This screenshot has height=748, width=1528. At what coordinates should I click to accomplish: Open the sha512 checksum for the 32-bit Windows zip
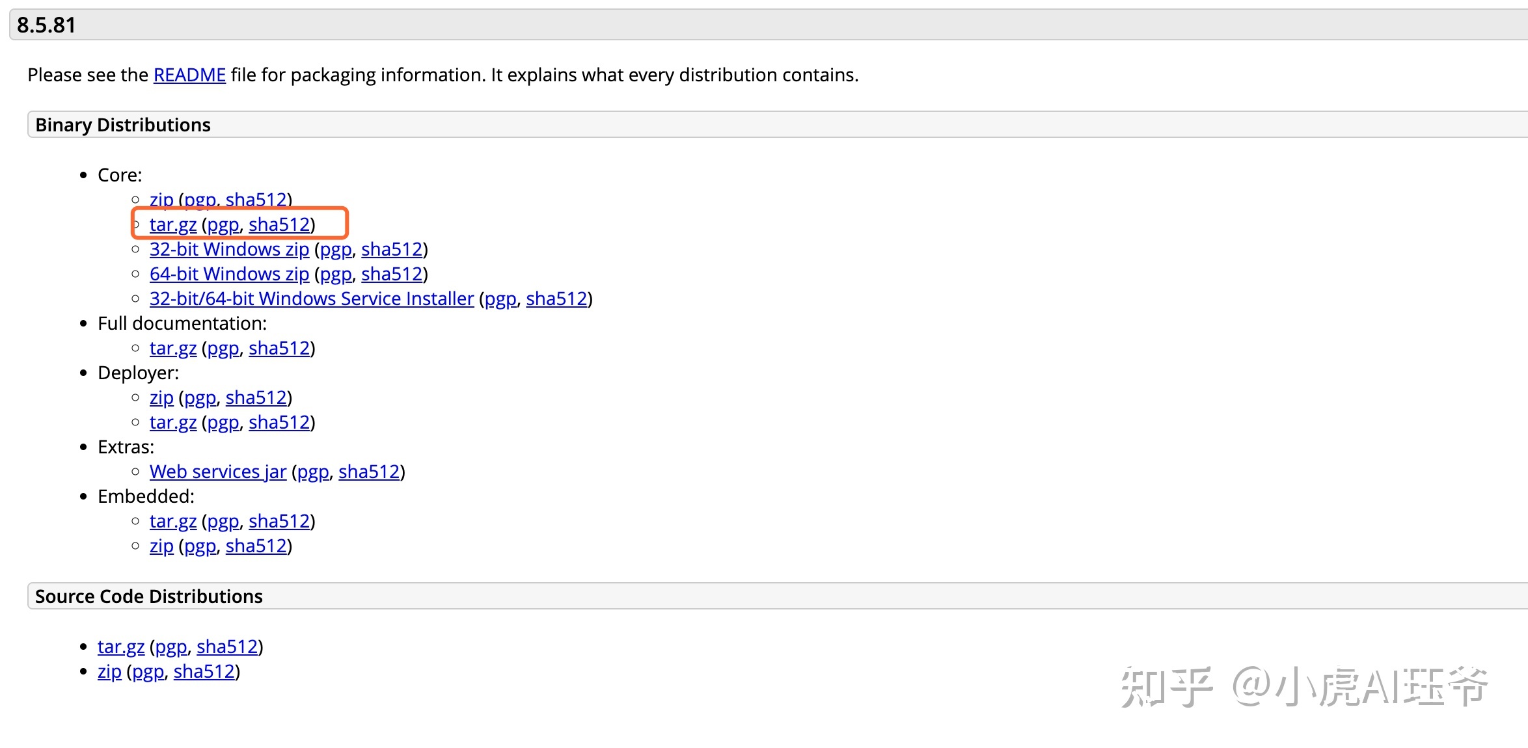(392, 249)
